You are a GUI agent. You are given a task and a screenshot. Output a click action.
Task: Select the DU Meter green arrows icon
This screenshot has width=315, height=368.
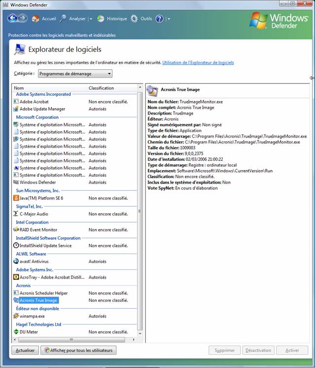pos(16,331)
